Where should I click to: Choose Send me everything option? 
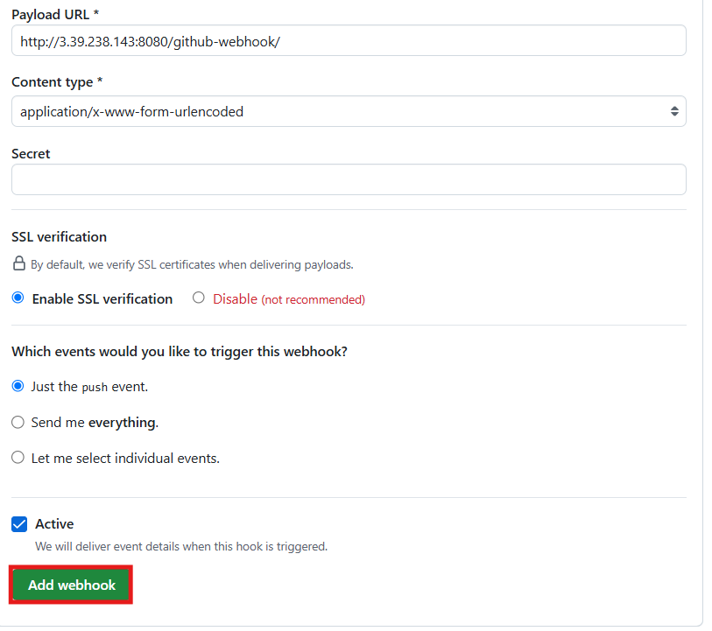click(x=18, y=423)
